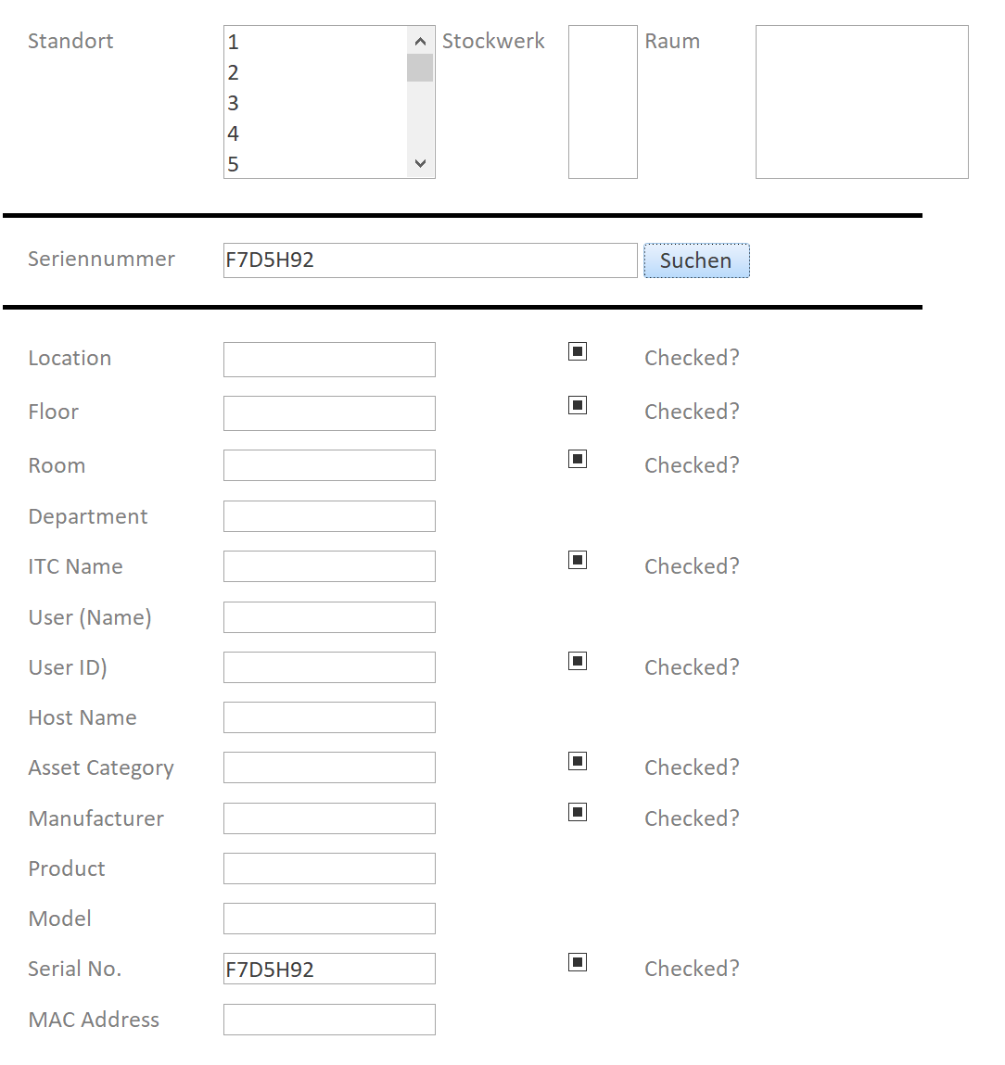Toggle the Checked? box next to Asset Category

tap(577, 761)
